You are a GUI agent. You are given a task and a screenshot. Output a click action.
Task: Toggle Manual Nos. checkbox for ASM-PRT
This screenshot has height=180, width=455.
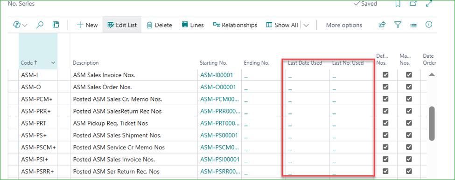pos(409,123)
